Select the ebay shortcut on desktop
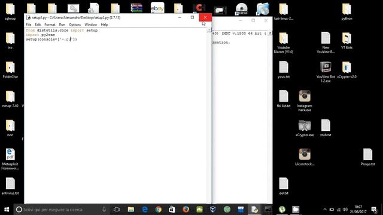 (x=157, y=8)
